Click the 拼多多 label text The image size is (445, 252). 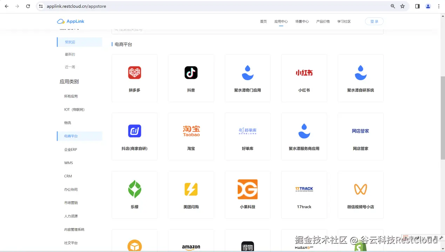pyautogui.click(x=135, y=90)
